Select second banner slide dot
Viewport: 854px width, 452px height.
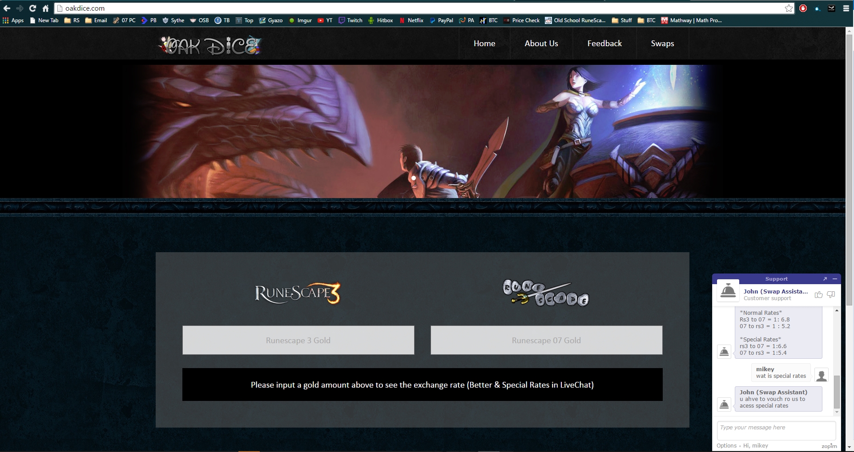pos(423,178)
